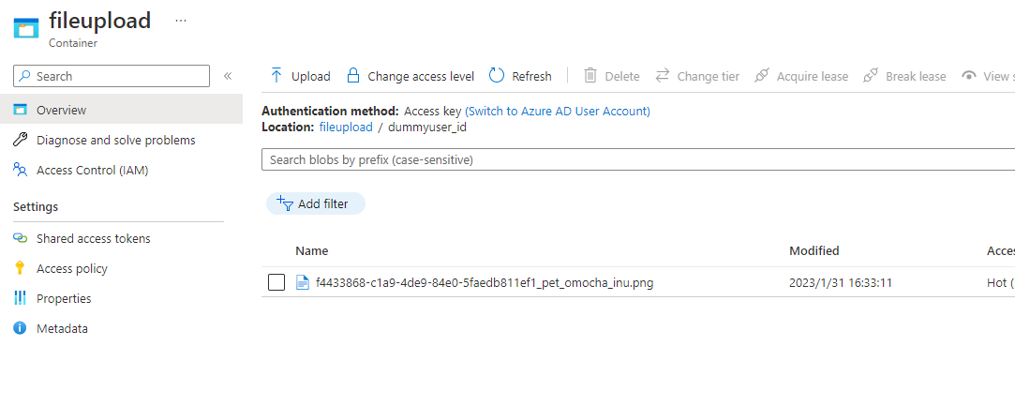The width and height of the screenshot is (1015, 406).
Task: Click the Properties bars icon
Action: 20,298
